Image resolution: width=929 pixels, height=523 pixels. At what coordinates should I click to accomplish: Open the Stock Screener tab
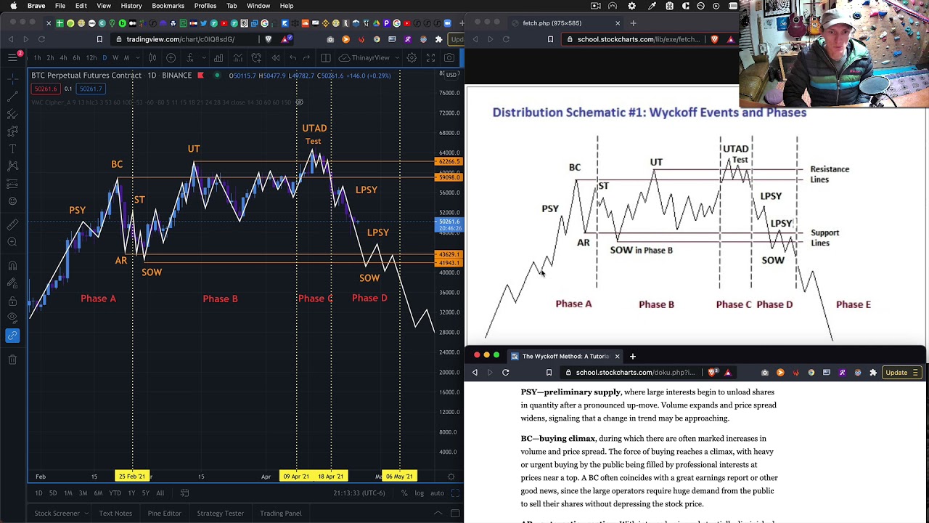[57, 514]
